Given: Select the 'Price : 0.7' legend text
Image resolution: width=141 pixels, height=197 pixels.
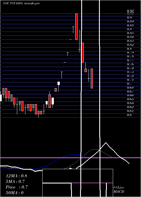Looking at the screenshot, I should coord(17,187).
